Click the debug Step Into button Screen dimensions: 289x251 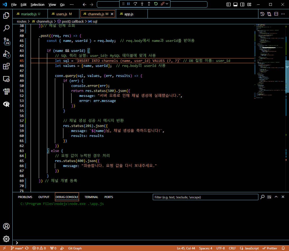tap(142, 4)
